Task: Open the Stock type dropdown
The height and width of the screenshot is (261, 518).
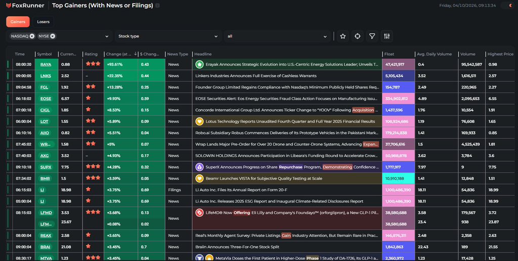Action: pos(168,36)
